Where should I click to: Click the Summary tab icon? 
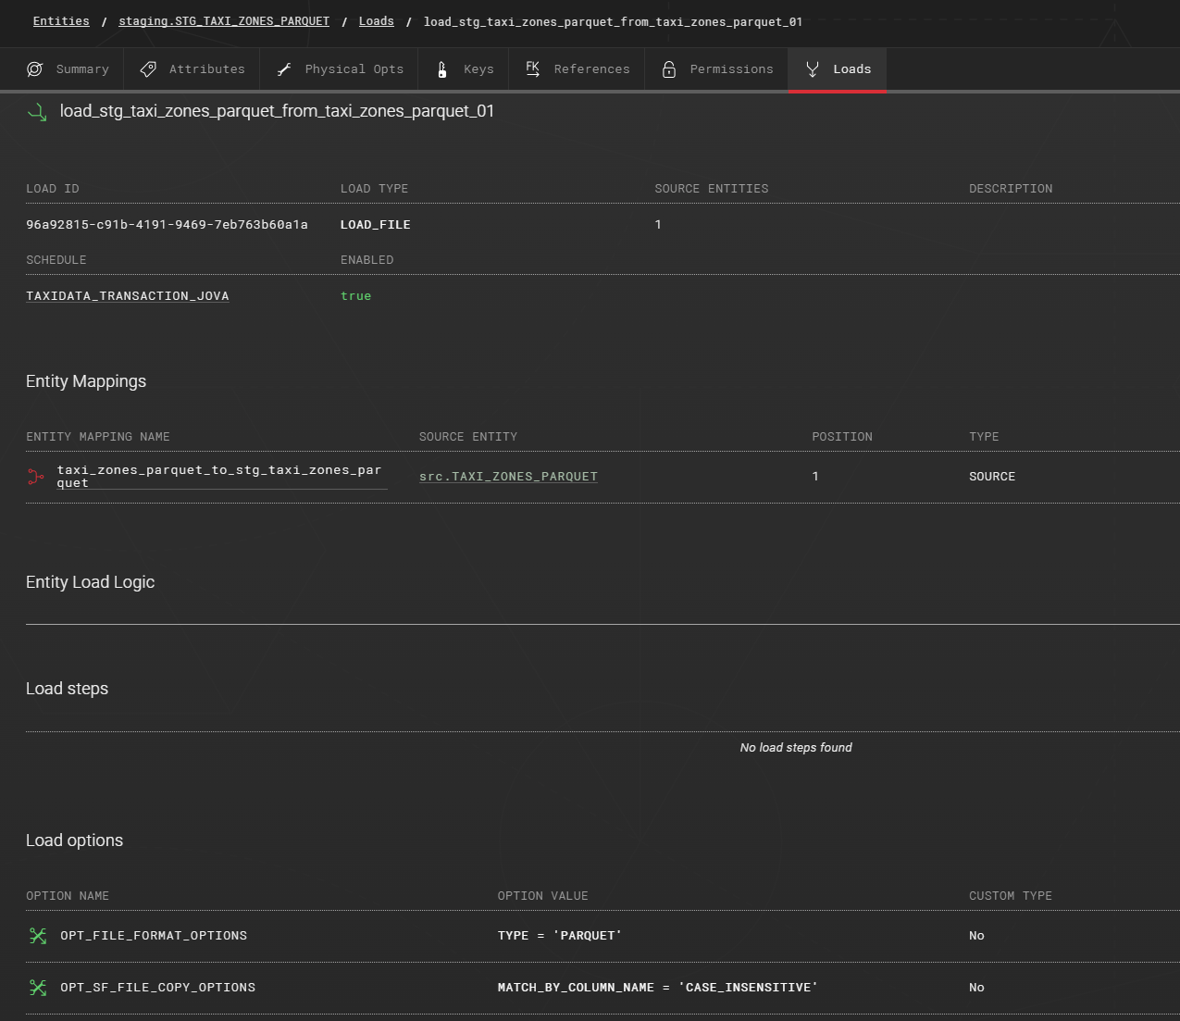[x=35, y=69]
